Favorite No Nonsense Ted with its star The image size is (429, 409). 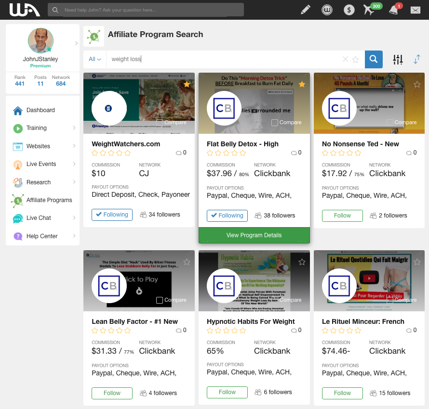(417, 84)
